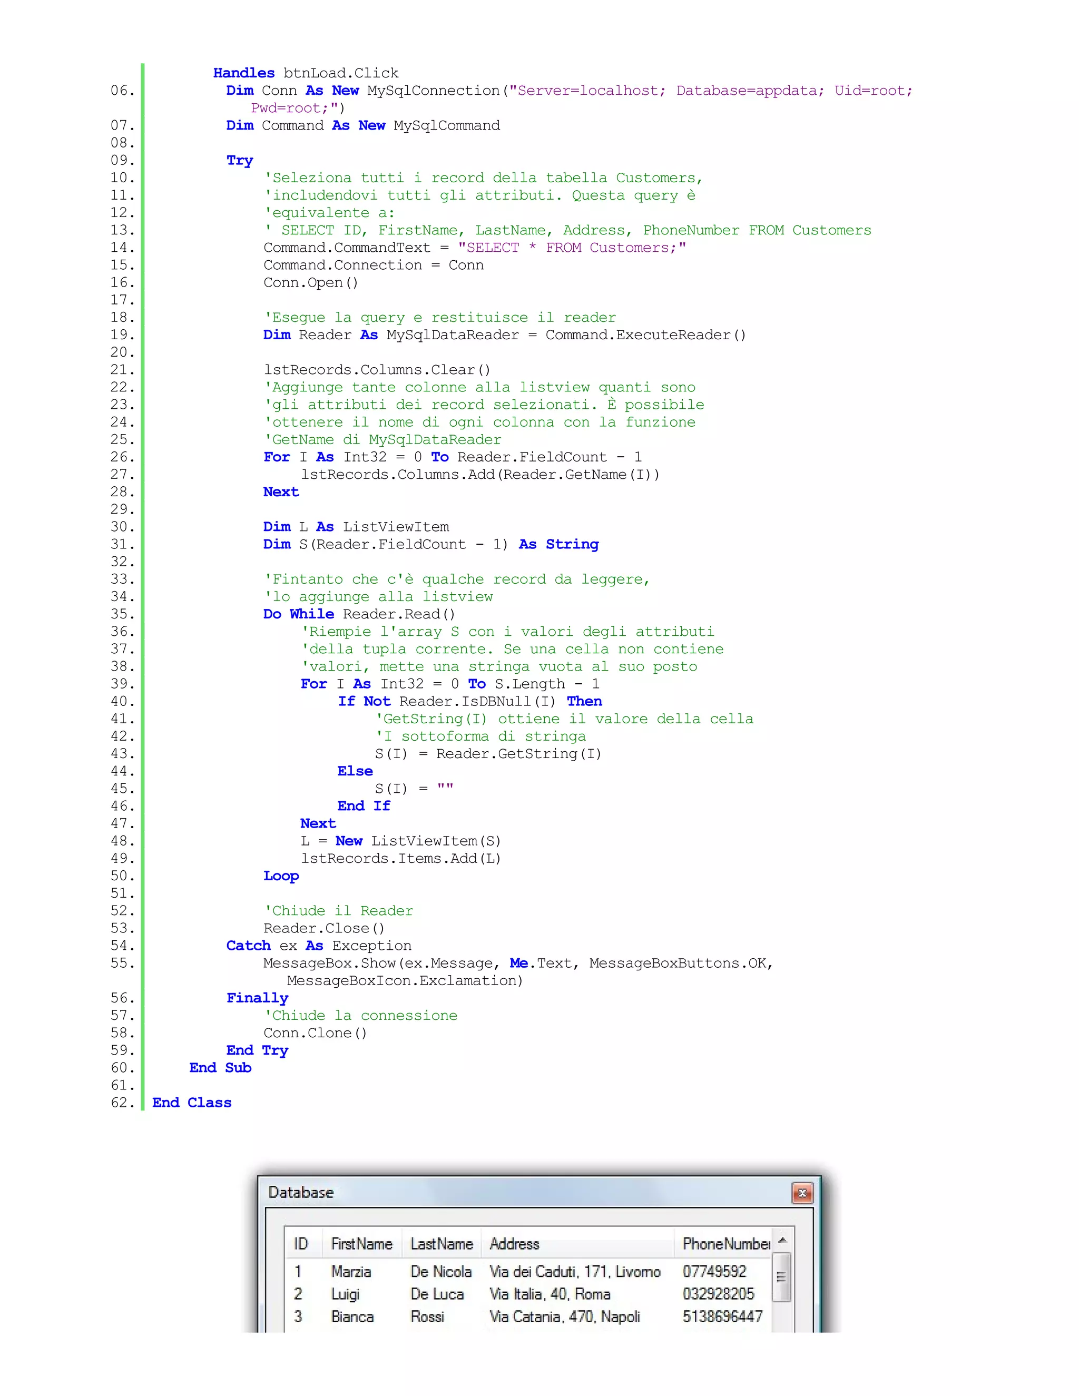Click phone number 032928205
Screen dimensions: 1079x1396
click(x=719, y=1294)
